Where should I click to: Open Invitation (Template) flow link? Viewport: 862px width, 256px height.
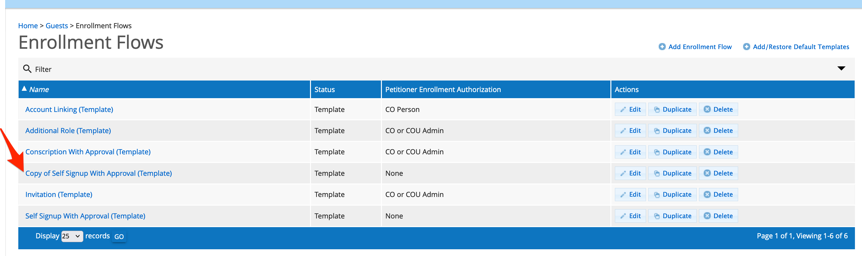(x=59, y=194)
